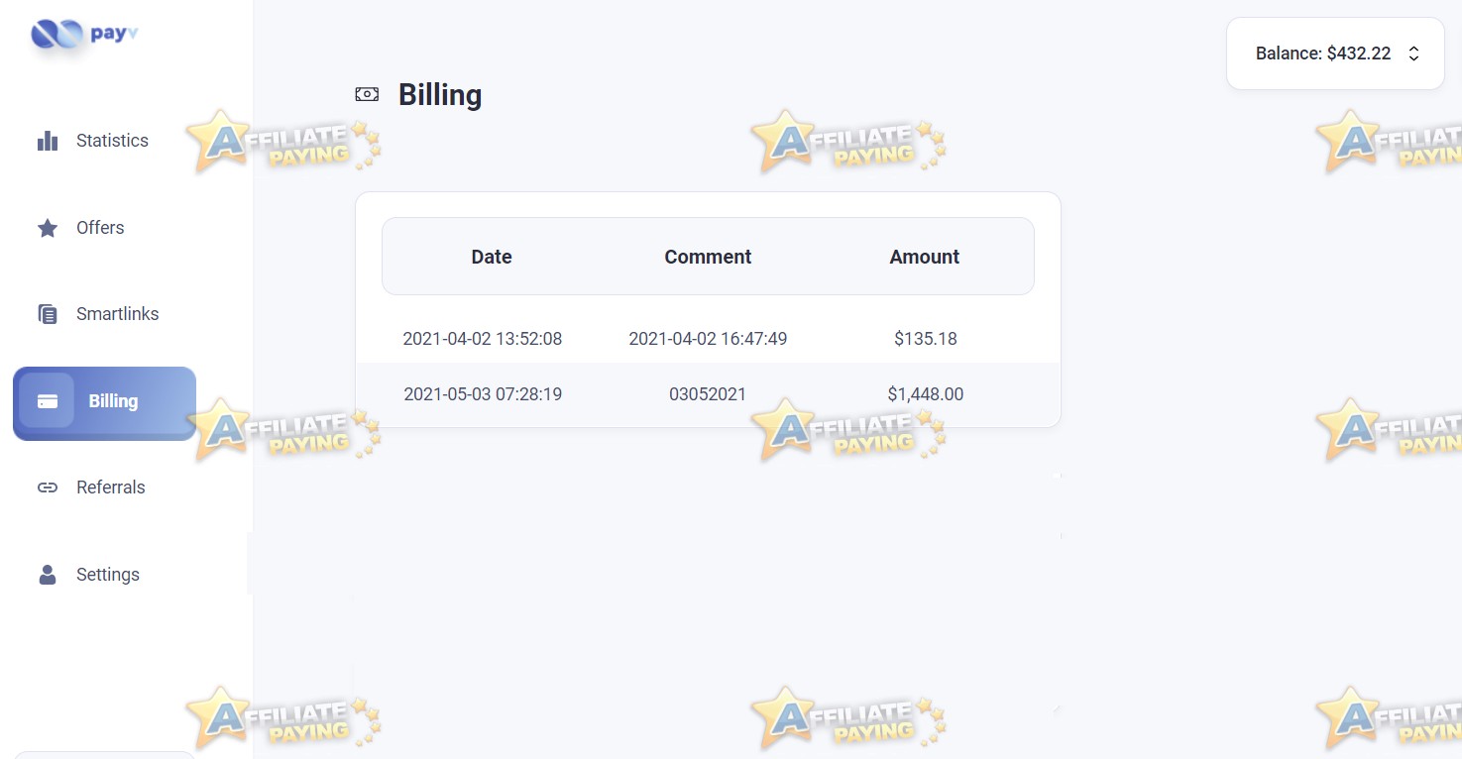Open the Referrals page
Viewport: 1462px width, 759px height.
110,488
